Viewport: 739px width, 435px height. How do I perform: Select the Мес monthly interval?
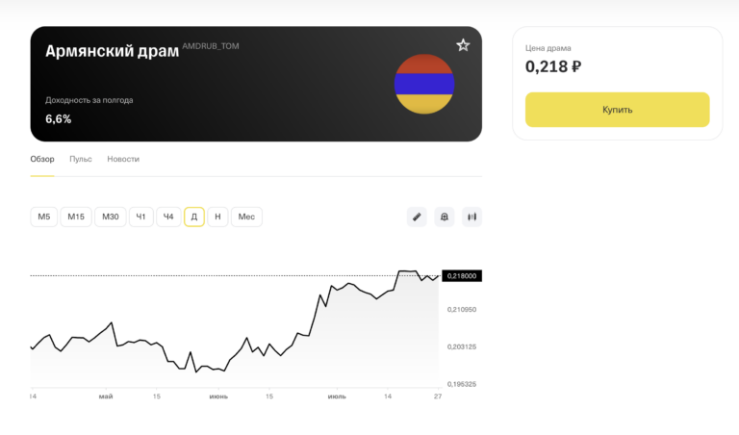[246, 217]
